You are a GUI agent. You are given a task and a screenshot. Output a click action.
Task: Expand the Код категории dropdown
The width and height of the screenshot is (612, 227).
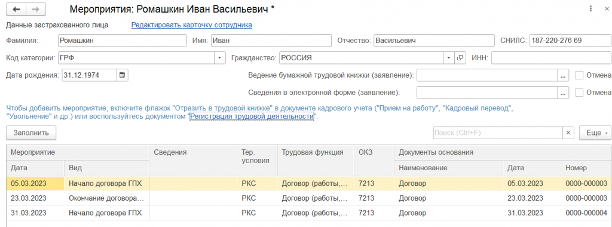coord(220,58)
